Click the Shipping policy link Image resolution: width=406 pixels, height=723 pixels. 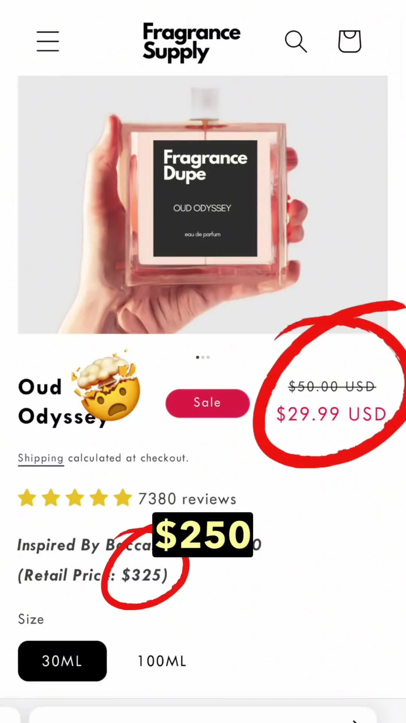click(x=41, y=458)
